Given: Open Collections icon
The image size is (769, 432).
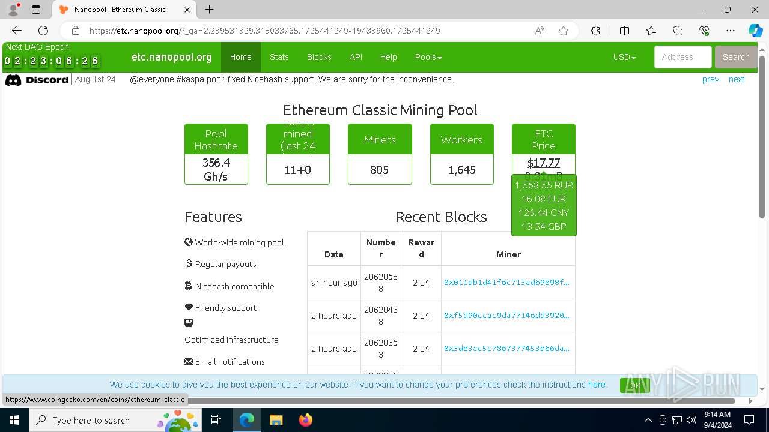Looking at the screenshot, I should coord(678,31).
